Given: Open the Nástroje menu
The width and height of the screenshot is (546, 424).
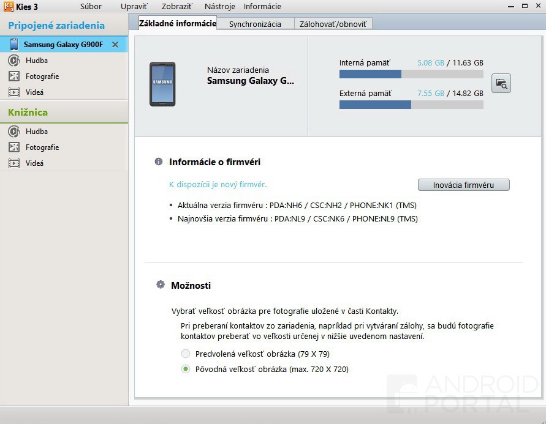Looking at the screenshot, I should (x=219, y=7).
